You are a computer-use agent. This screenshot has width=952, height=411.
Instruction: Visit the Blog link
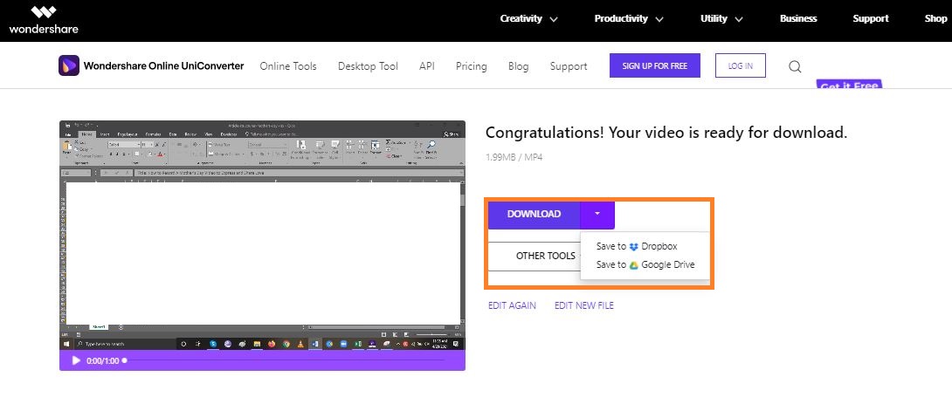(518, 66)
